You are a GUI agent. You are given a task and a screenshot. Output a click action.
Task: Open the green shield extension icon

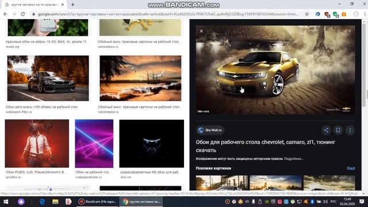[336, 14]
